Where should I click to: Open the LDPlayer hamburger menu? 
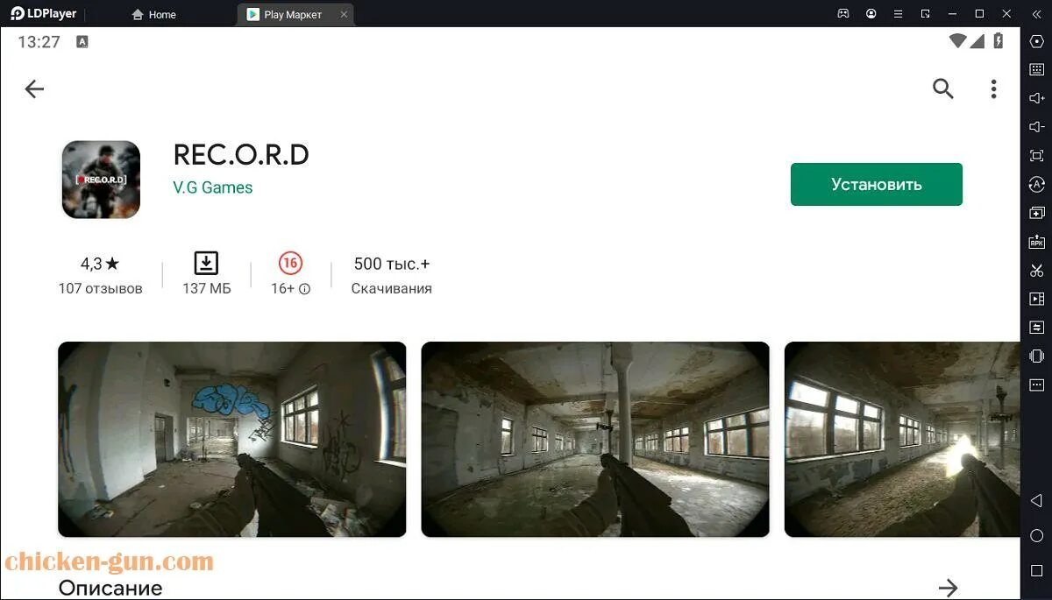(x=898, y=14)
